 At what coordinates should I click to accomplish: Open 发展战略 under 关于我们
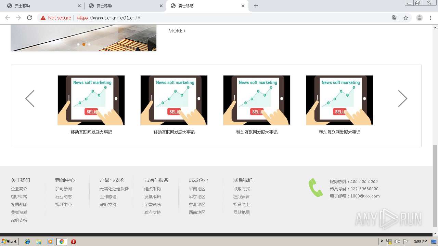(x=19, y=205)
